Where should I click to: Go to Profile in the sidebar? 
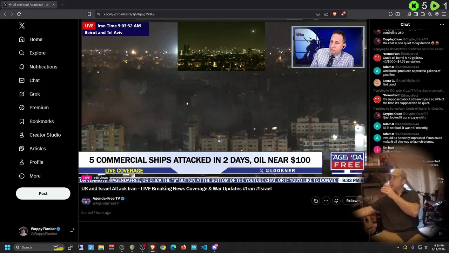coord(31,162)
